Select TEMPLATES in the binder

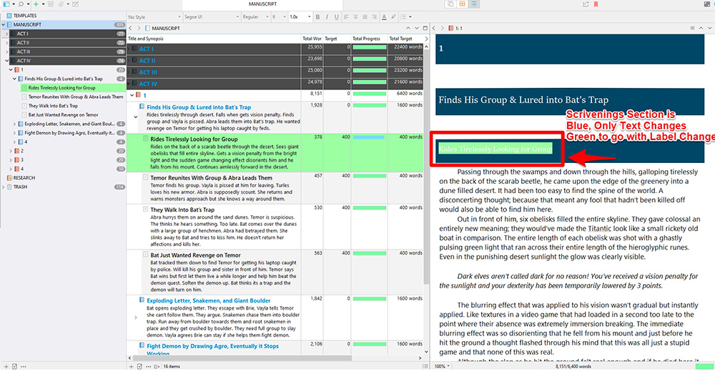tap(24, 16)
